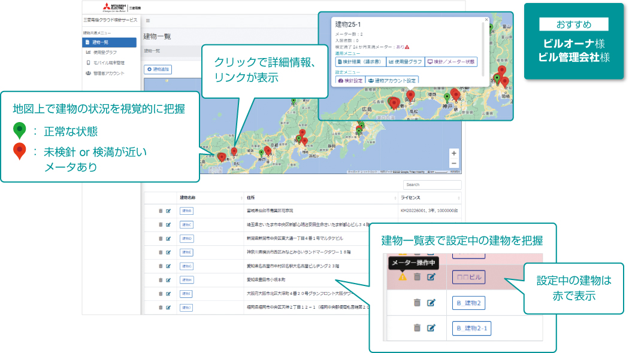629x353 pixels.
Task: Zoom out the map with minus button
Action: point(453,163)
